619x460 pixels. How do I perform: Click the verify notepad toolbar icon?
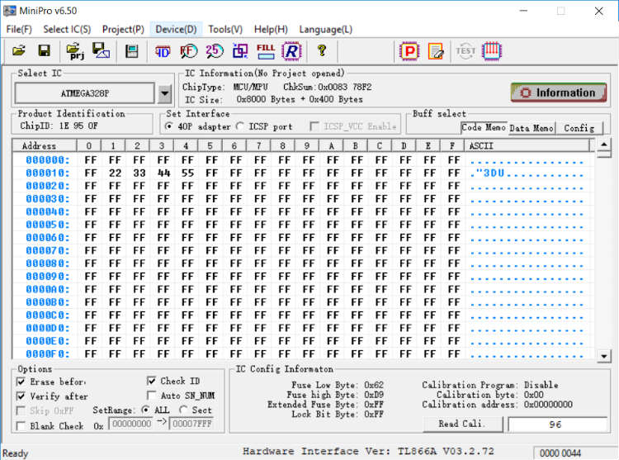tap(436, 51)
